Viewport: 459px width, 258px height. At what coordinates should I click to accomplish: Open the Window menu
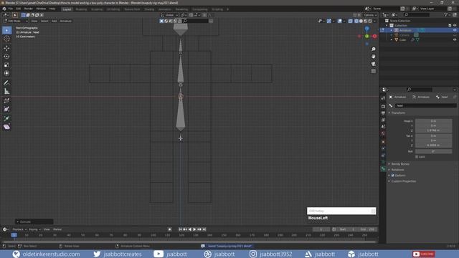point(41,9)
